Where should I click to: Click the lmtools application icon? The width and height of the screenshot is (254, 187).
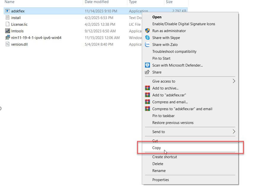(7, 31)
